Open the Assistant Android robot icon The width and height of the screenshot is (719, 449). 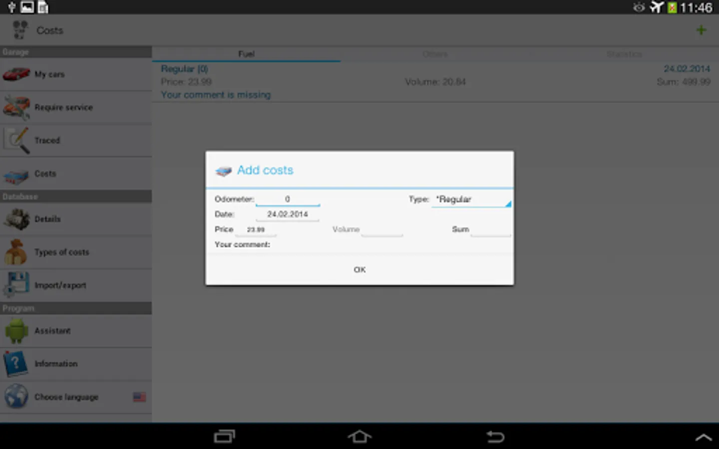[x=16, y=331]
